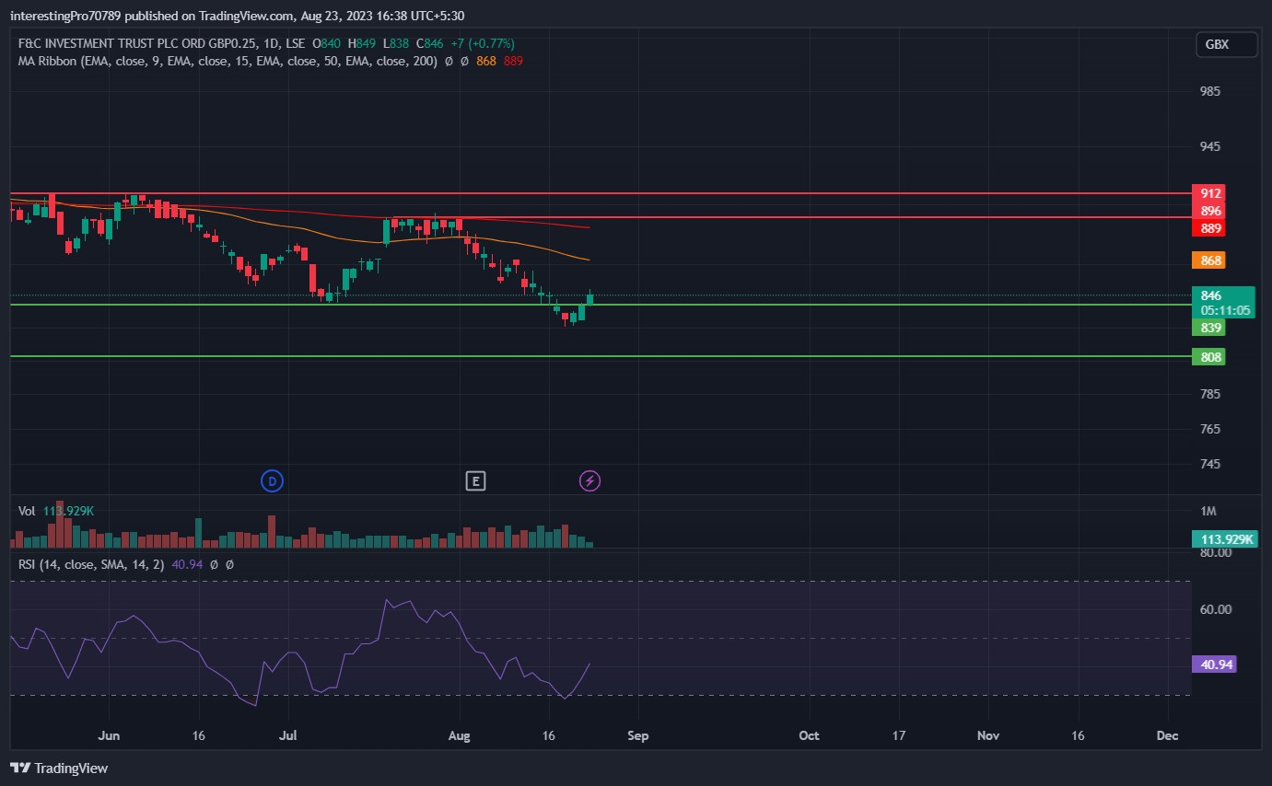Select the 912 red price label
Viewport: 1272px width, 786px height.
tap(1208, 193)
